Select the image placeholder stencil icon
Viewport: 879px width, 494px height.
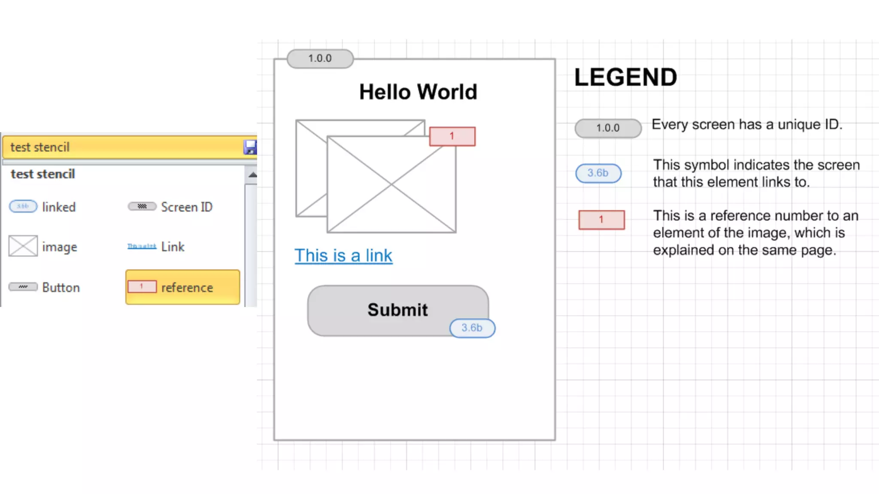point(23,246)
